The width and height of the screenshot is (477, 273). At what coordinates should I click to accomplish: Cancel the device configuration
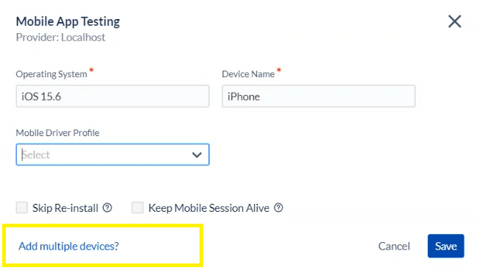tap(394, 247)
